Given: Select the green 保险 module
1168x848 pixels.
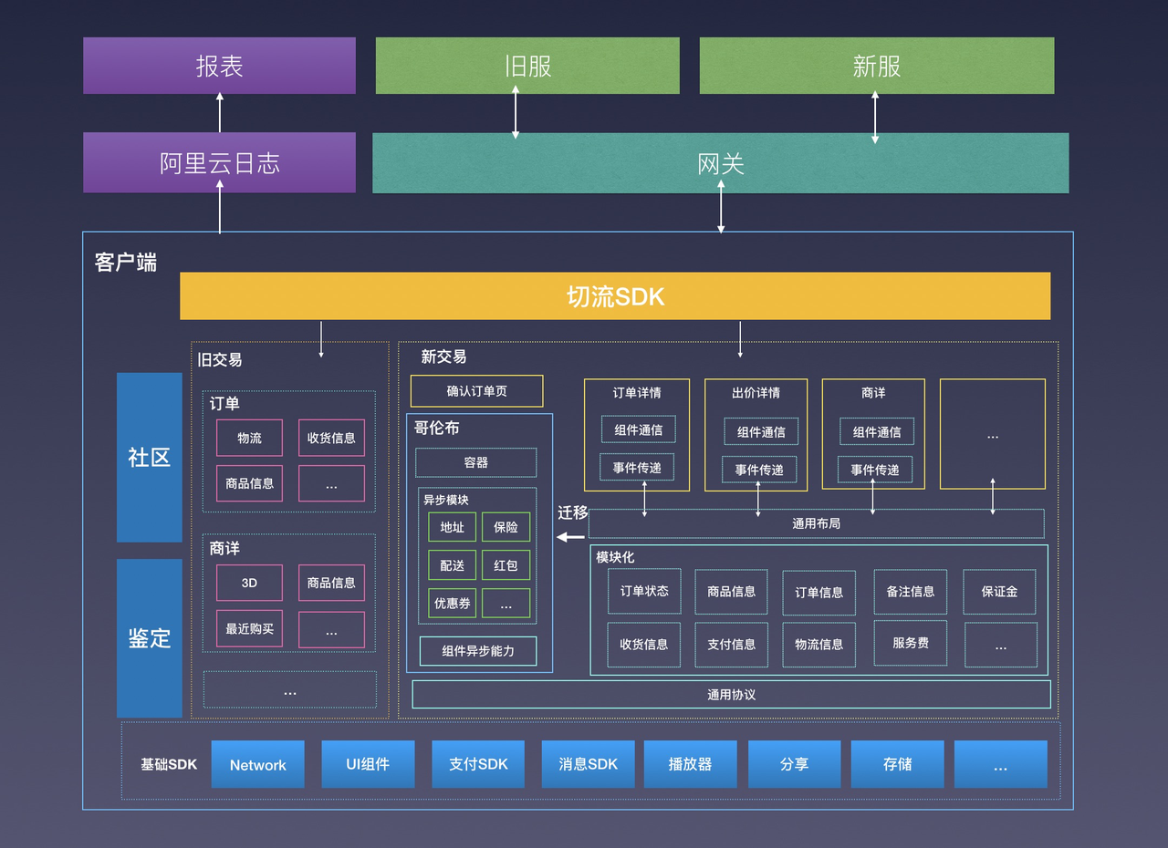Looking at the screenshot, I should pyautogui.click(x=506, y=527).
